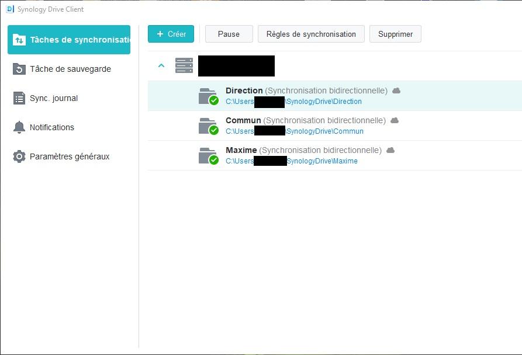The image size is (522, 355).
Task: Pause the selected sync task
Action: pyautogui.click(x=229, y=34)
